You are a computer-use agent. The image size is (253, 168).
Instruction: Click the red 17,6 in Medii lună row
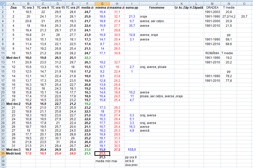point(28,153)
